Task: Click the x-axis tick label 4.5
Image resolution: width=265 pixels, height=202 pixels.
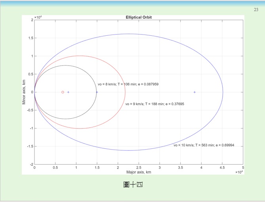Action: tap(222, 168)
